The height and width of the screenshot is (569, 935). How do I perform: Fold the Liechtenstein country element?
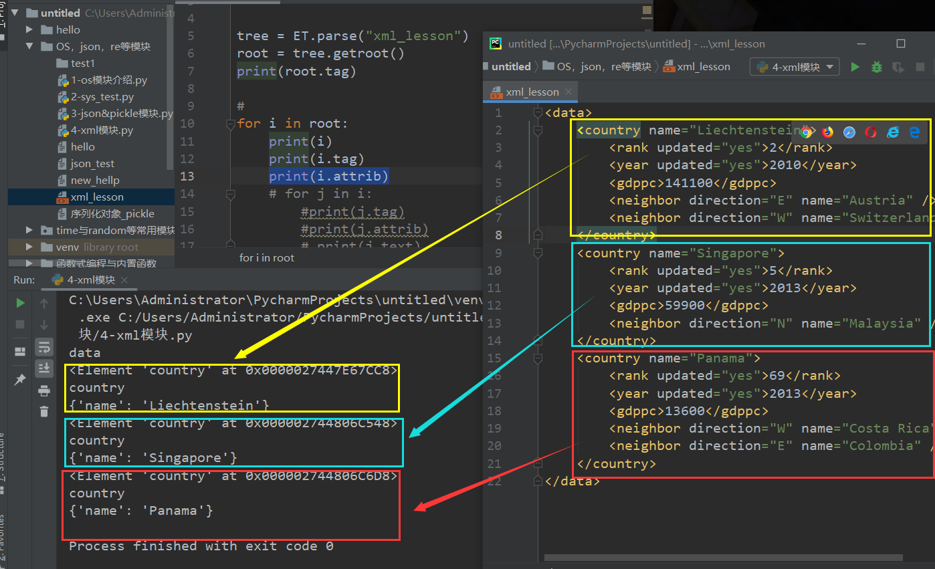pyautogui.click(x=538, y=130)
